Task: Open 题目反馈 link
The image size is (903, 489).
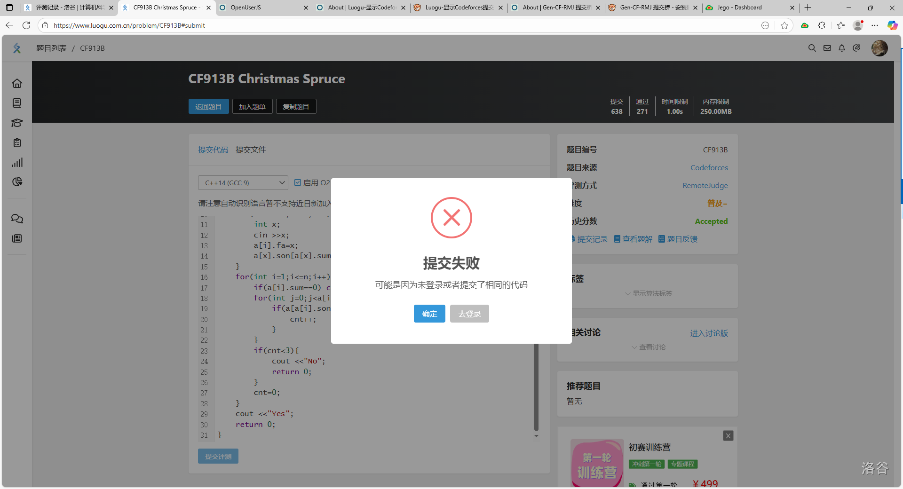Action: (x=678, y=239)
